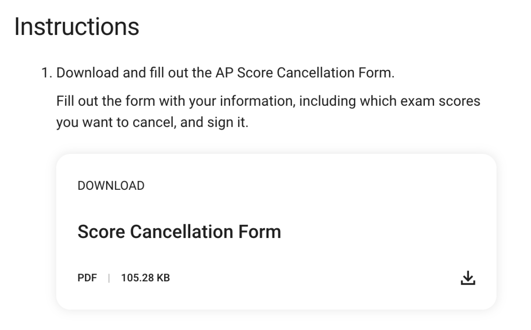The width and height of the screenshot is (531, 330).
Task: Click the Instructions heading
Action: click(x=77, y=27)
